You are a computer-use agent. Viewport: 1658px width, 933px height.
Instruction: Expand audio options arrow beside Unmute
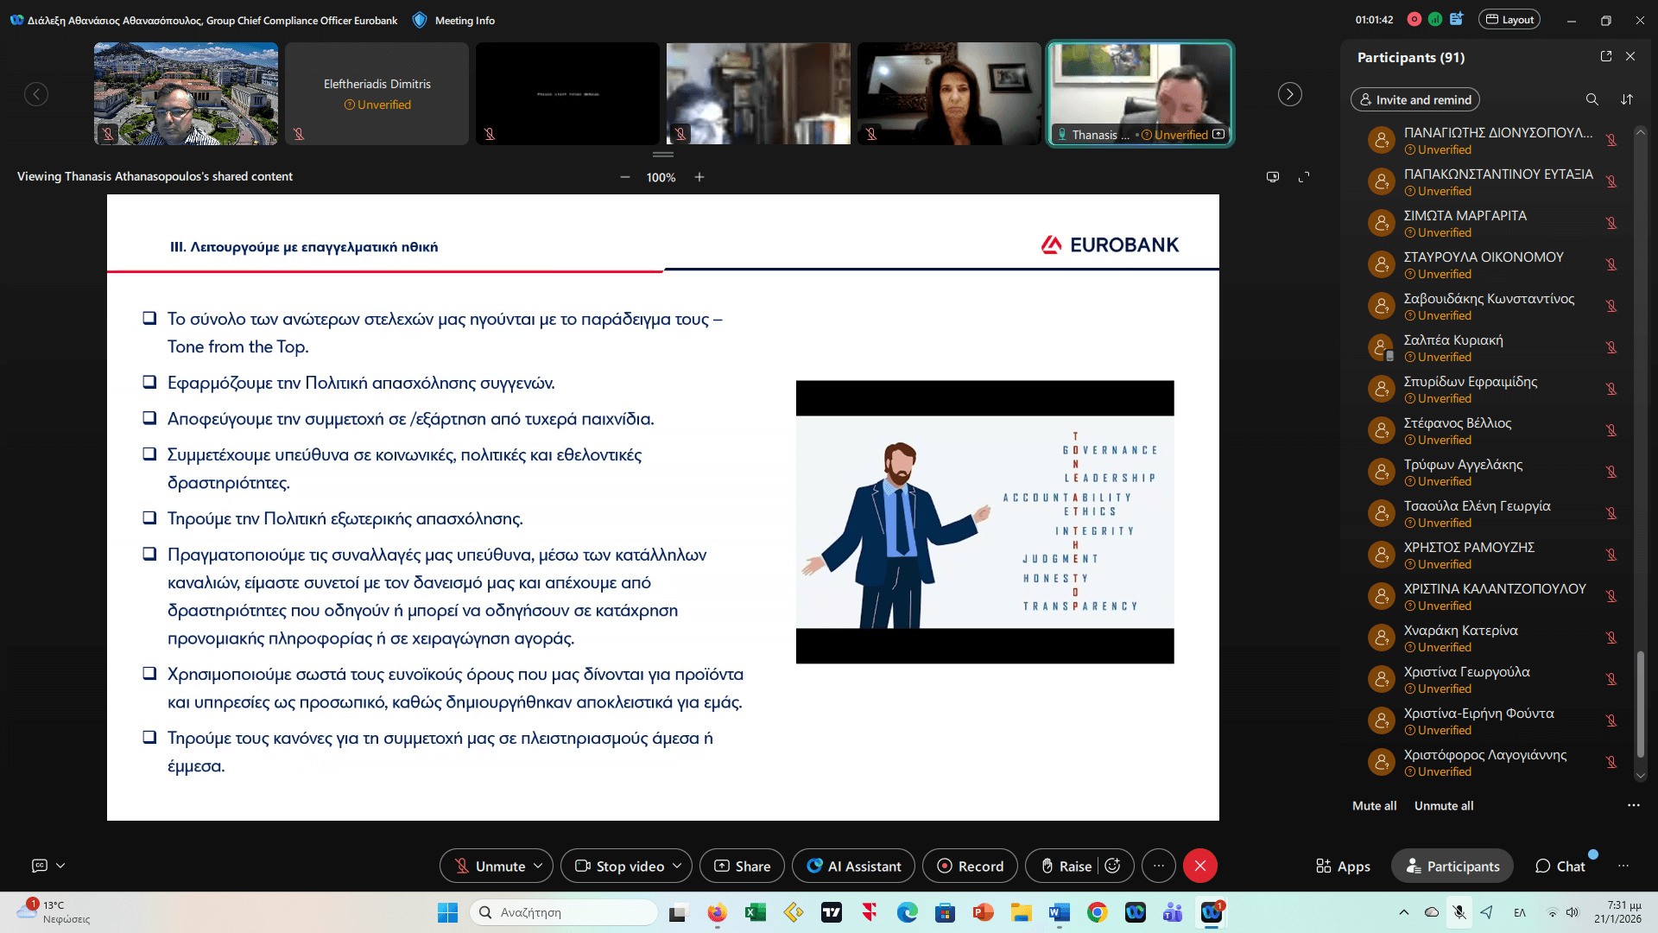click(538, 866)
